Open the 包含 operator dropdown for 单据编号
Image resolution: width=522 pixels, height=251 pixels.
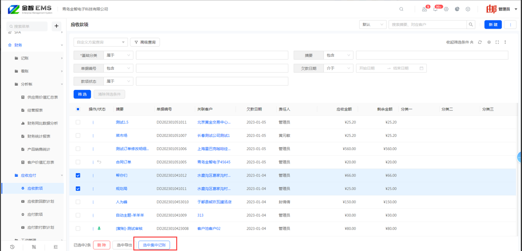tap(118, 68)
